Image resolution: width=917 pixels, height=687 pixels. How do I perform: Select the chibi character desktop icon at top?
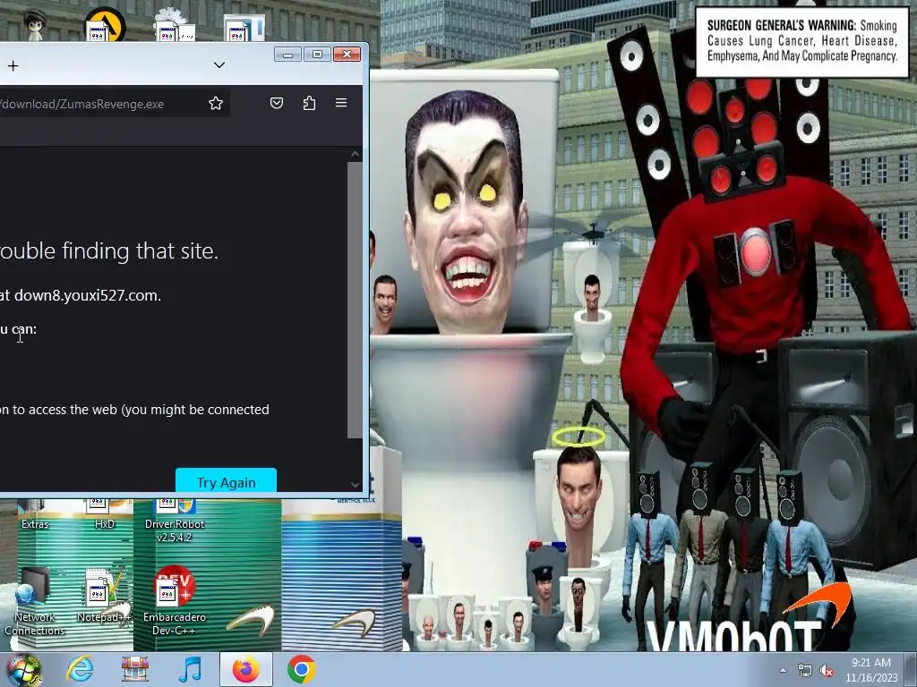click(x=35, y=24)
